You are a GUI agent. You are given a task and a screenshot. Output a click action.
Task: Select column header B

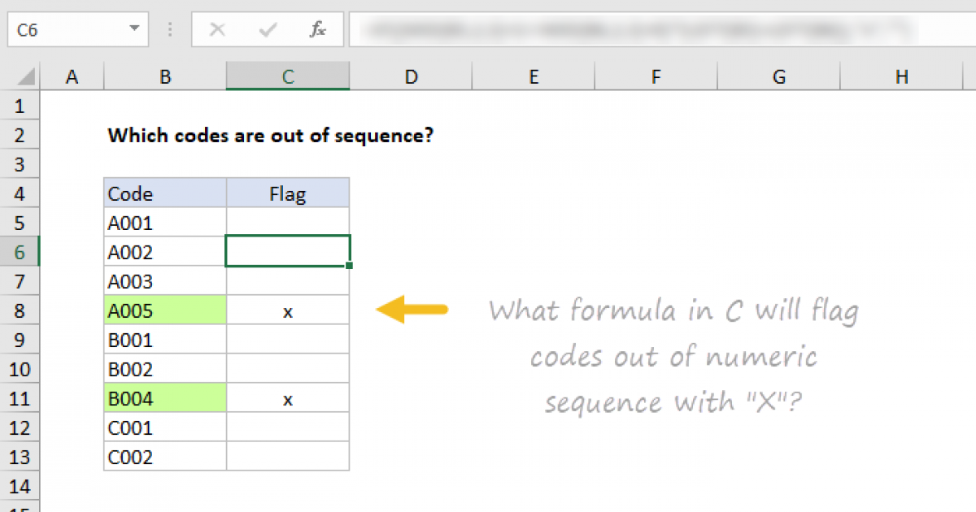tap(164, 76)
